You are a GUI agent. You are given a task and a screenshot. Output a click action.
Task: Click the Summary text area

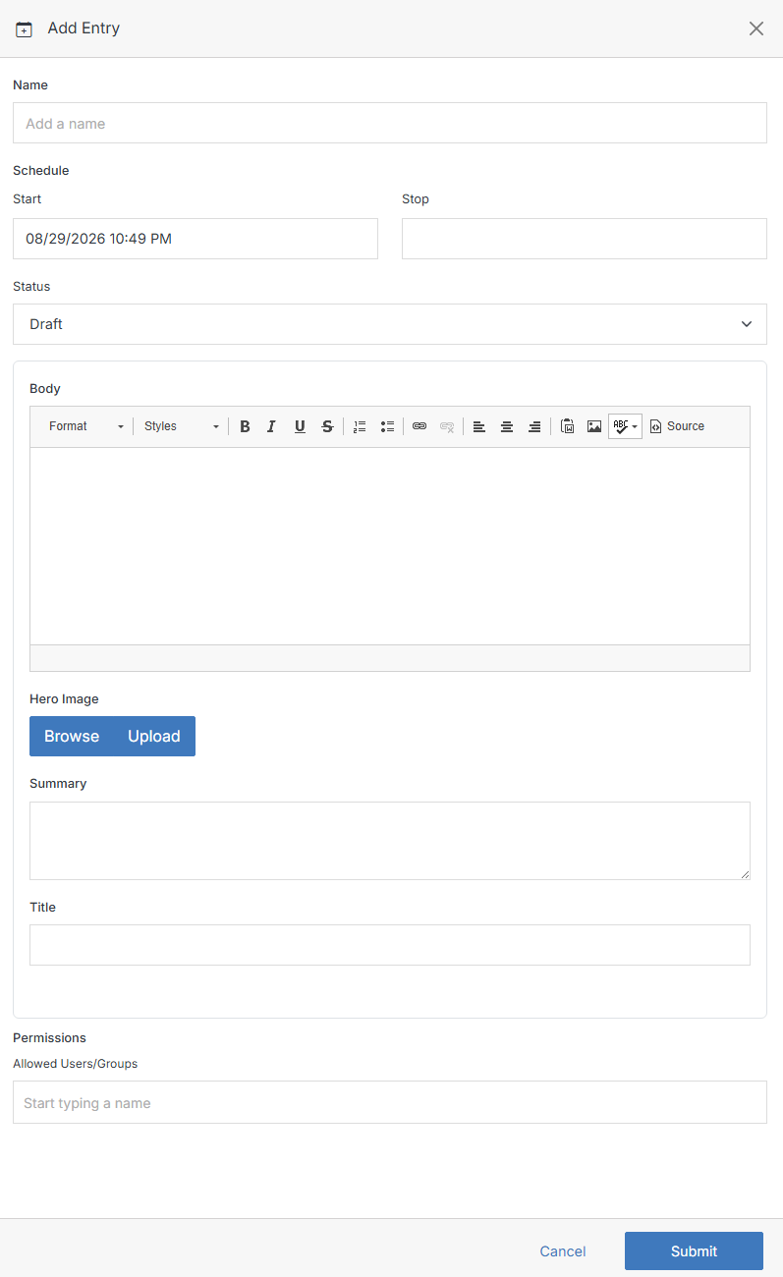tap(390, 841)
